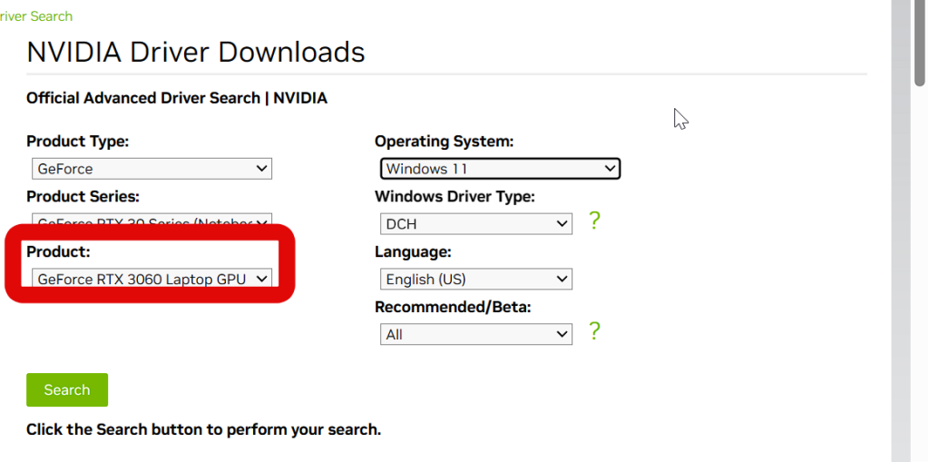The image size is (929, 462).
Task: Expand the Product Series dropdown
Action: (x=152, y=221)
